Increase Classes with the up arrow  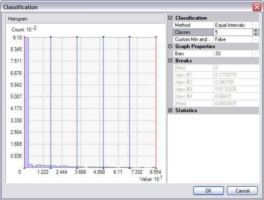coord(256,30)
